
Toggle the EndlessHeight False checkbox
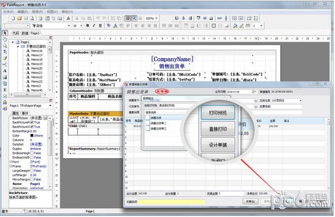[32, 153]
